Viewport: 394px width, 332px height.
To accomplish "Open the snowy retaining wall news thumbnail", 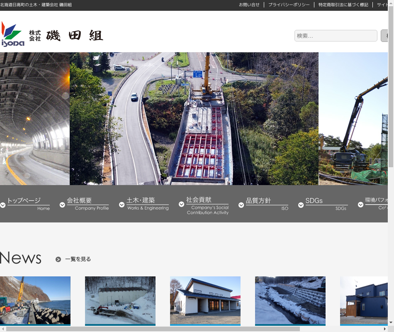I will (x=290, y=300).
